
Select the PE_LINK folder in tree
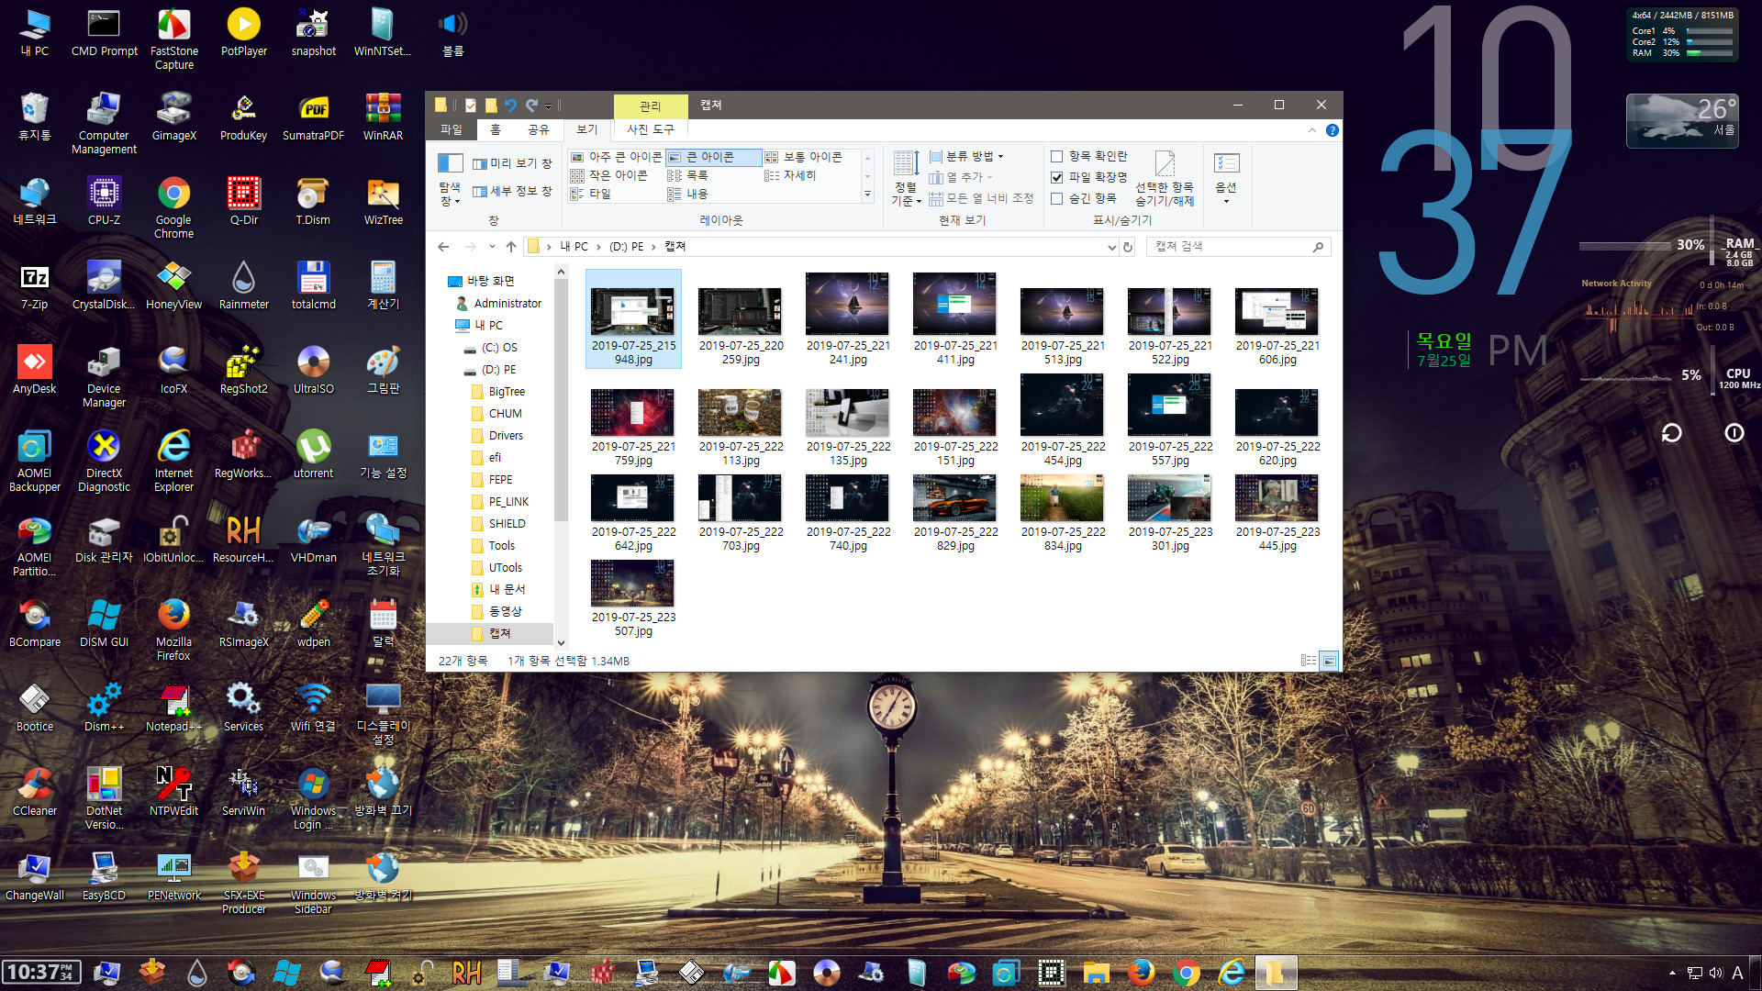508,502
